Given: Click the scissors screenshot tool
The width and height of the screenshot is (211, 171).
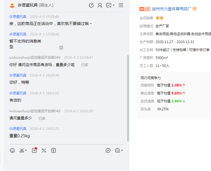Looking at the screenshot, I should click(x=22, y=151).
